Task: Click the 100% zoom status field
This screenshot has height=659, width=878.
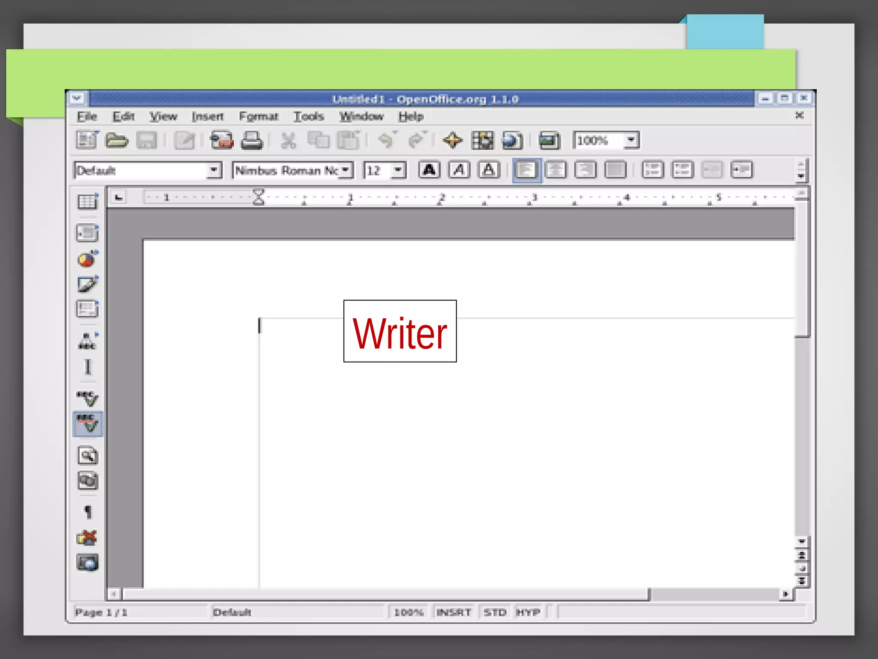Action: 408,612
